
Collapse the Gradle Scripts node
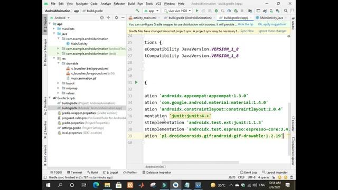(50, 98)
